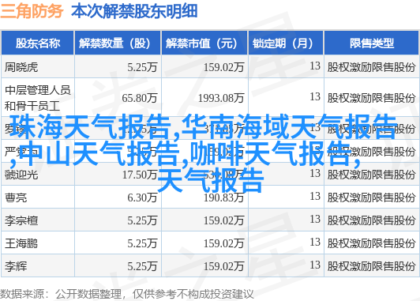Select the 190.83万 market value cell

click(223, 198)
